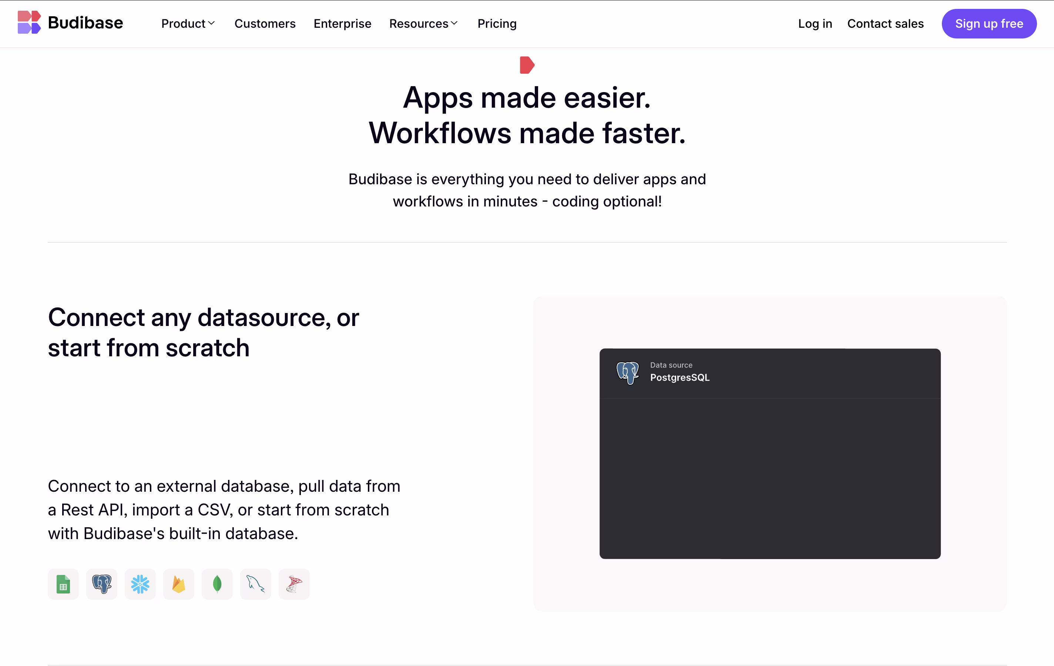1054x666 pixels.
Task: Go to the Enterprise page
Action: [342, 24]
